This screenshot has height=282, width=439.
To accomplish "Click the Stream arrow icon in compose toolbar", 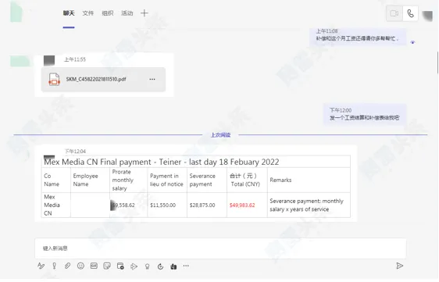I will [x=134, y=266].
